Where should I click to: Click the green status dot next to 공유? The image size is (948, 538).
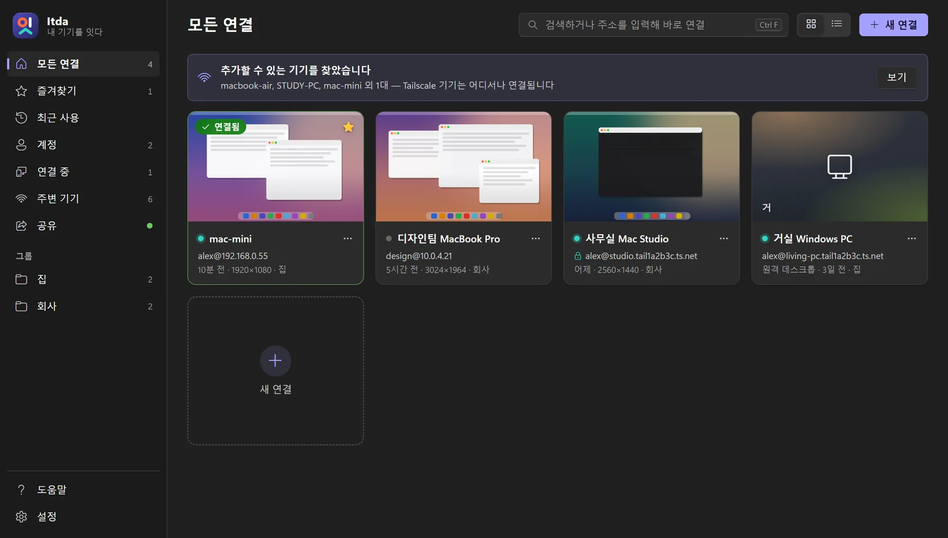tap(150, 226)
